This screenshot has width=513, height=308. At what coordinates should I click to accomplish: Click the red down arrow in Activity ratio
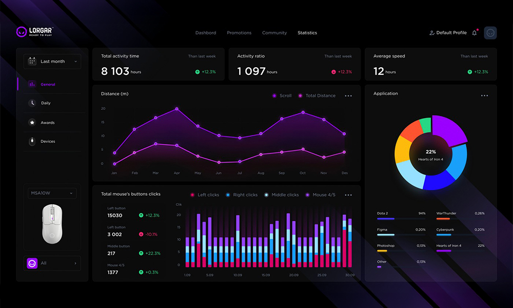333,72
